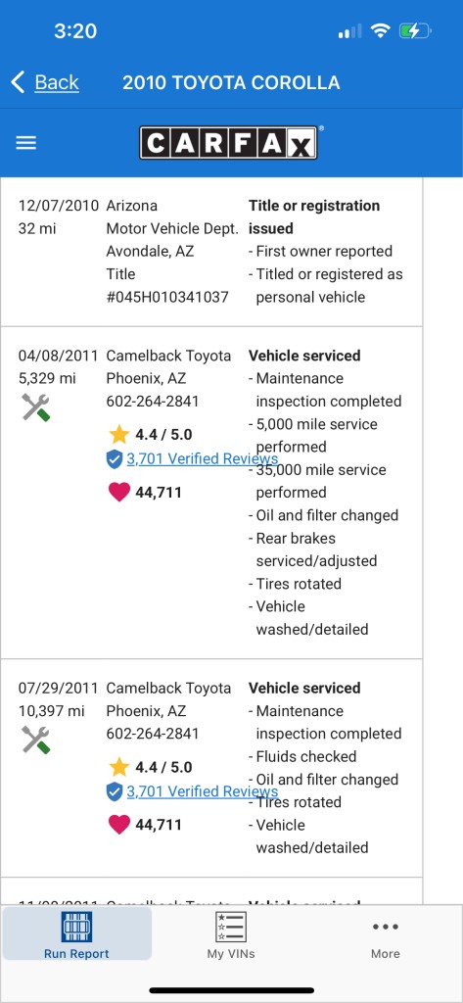Tap verified shield icon in 04/08/2011 entry
The image size is (463, 1003).
115,459
